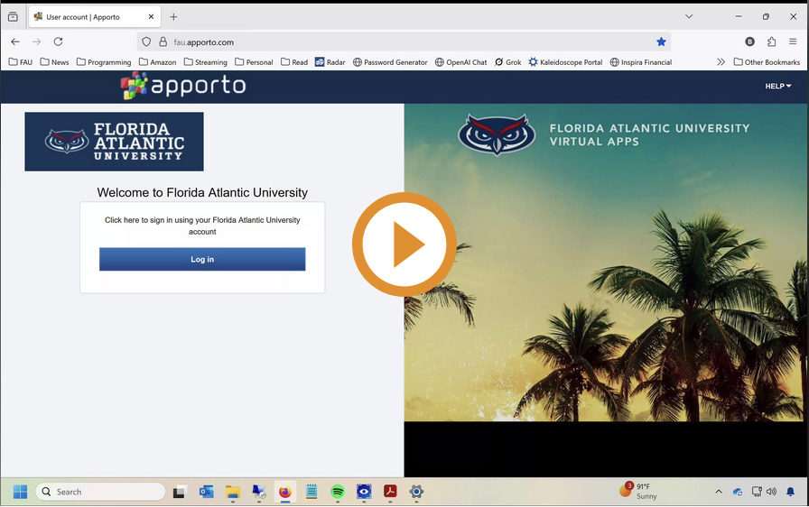Open the Streaming bookmarks folder
The width and height of the screenshot is (809, 507).
pos(205,62)
